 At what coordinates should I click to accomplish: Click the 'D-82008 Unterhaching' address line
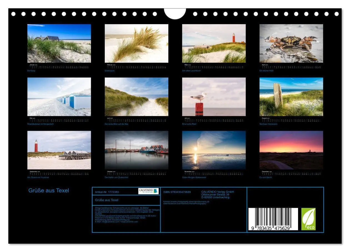coord(215,197)
